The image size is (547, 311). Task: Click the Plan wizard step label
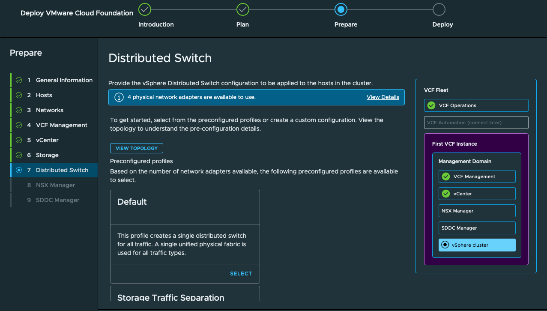[x=242, y=24]
